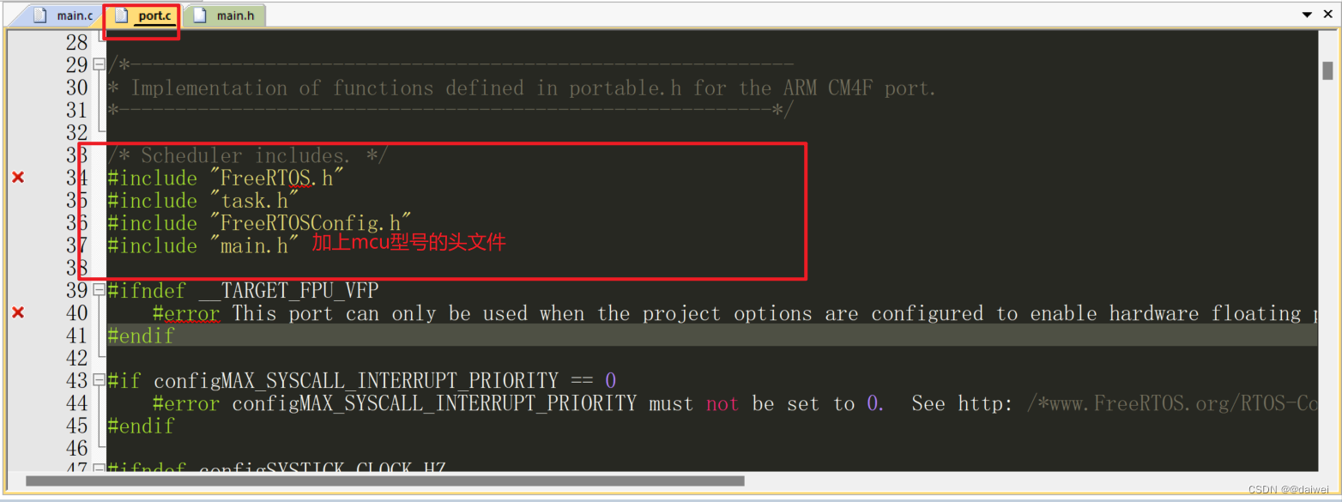
Task: Close the active editor document with X
Action: point(1327,15)
